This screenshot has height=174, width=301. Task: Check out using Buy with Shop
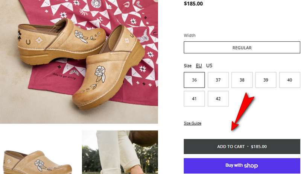242,165
